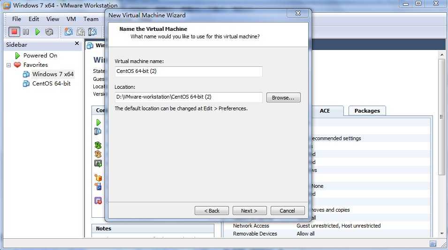Click the red Power Off toolbar icon

click(14, 32)
